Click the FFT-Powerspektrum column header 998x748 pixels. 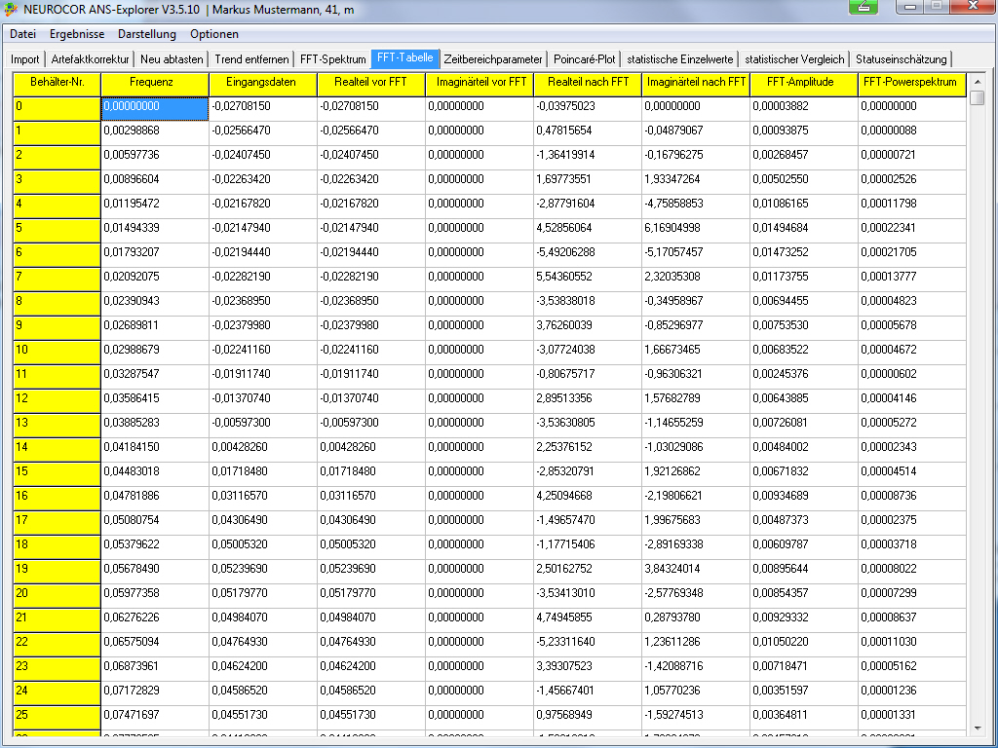[x=911, y=85]
